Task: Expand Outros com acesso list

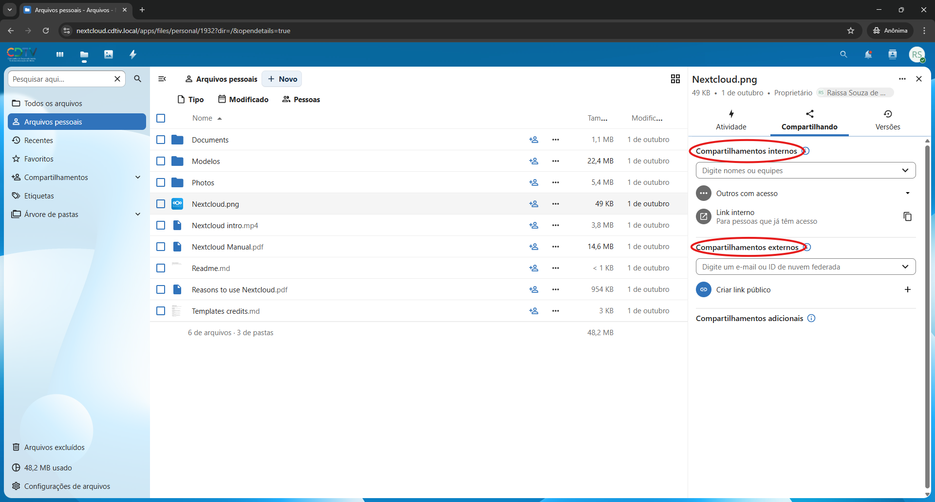Action: pos(907,193)
